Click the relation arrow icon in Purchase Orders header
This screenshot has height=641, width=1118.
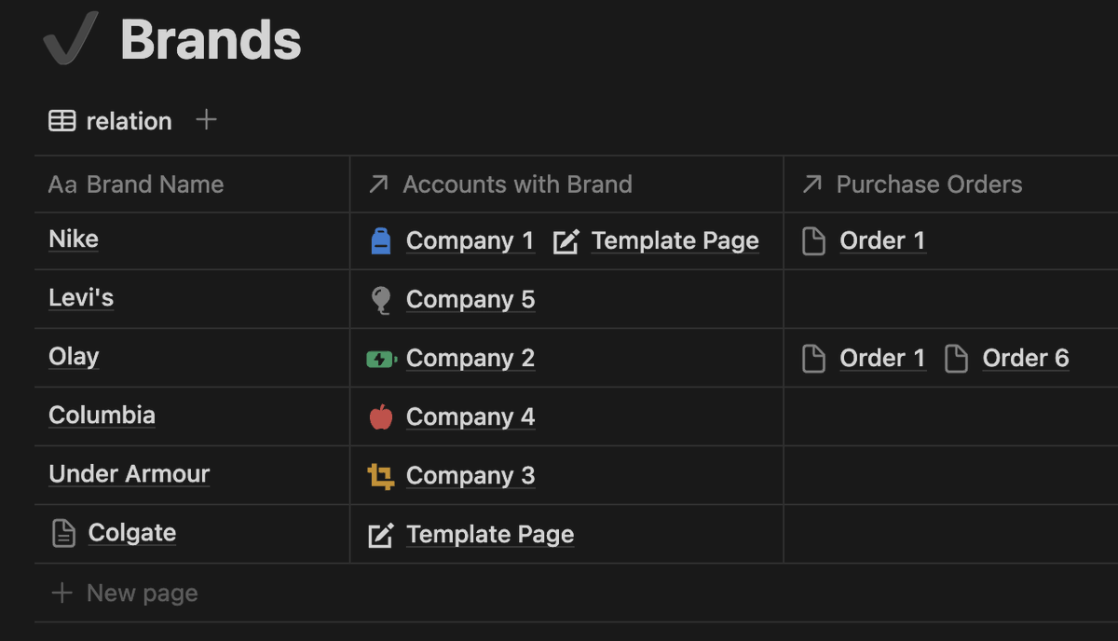tap(812, 184)
